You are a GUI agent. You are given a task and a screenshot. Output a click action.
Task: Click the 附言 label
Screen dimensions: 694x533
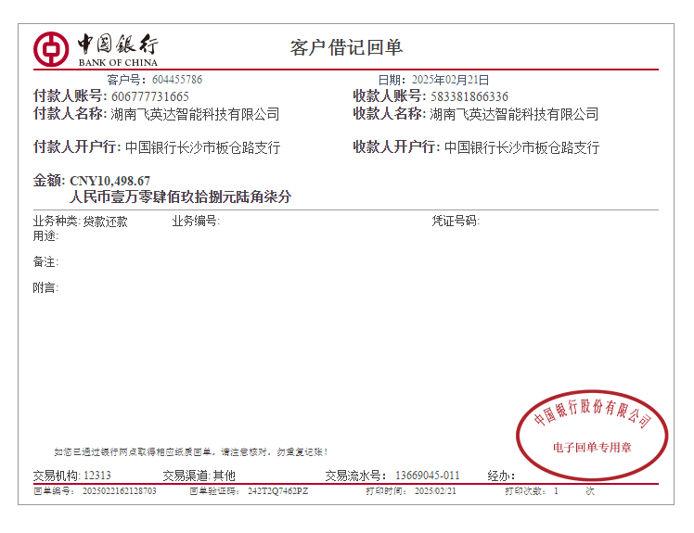point(45,288)
